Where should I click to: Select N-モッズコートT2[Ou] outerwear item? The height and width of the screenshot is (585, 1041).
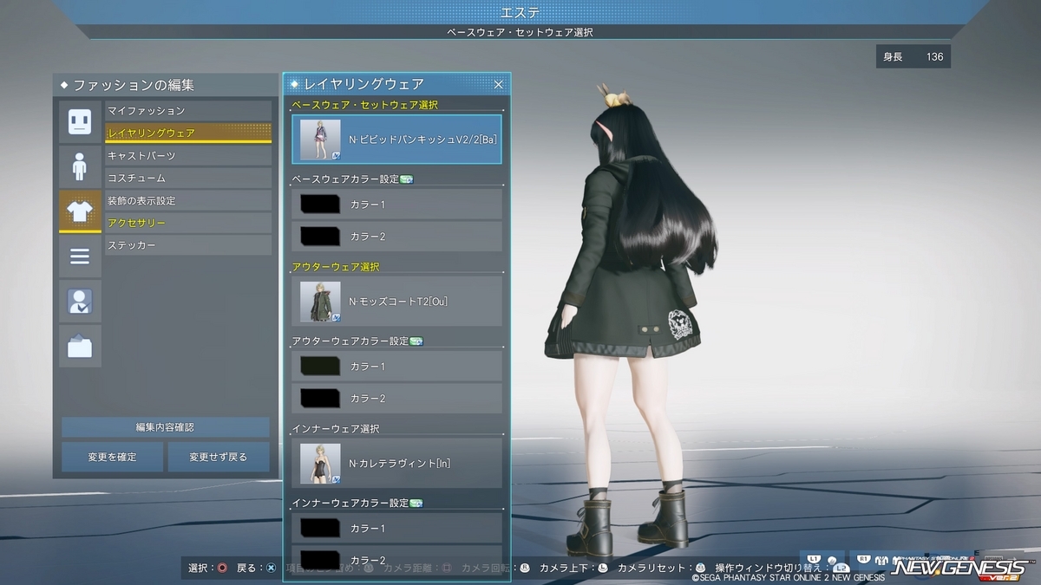coord(397,302)
